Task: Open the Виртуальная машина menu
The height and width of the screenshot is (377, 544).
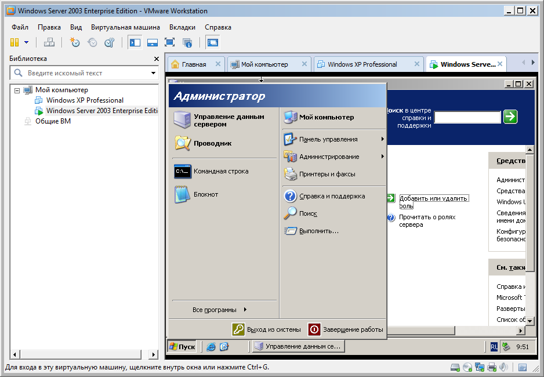Action: 125,27
